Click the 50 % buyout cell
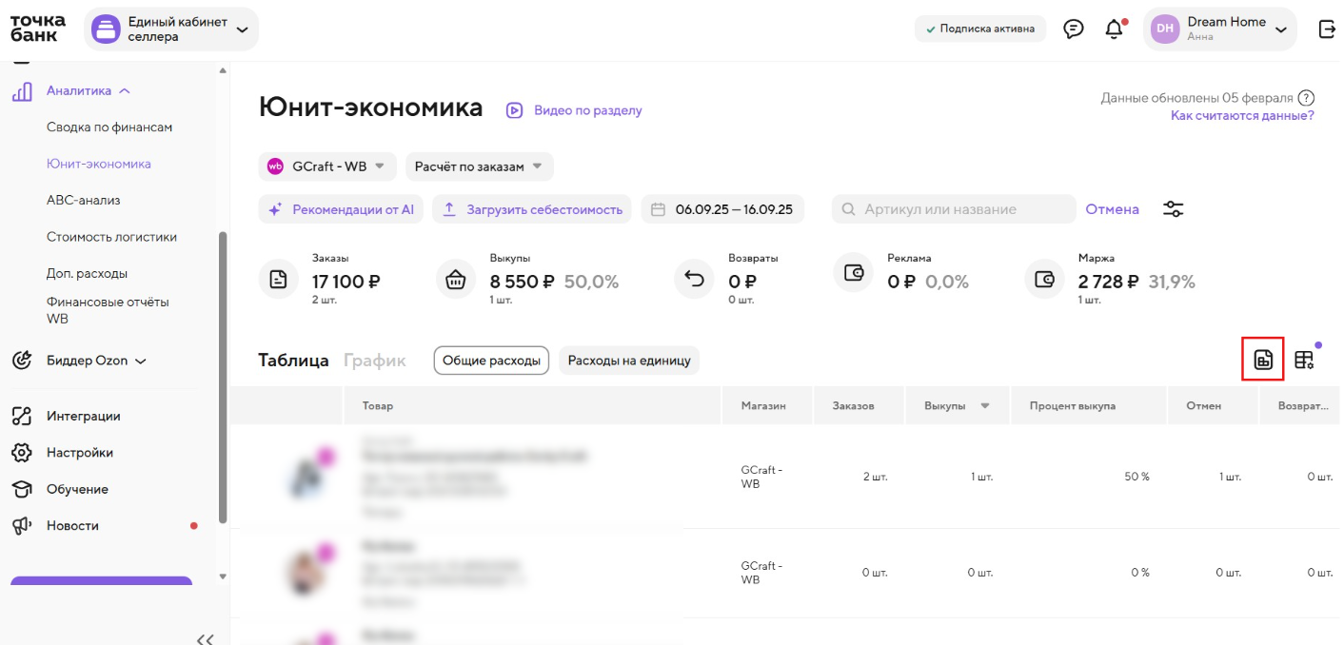The image size is (1344, 645). 1136,477
